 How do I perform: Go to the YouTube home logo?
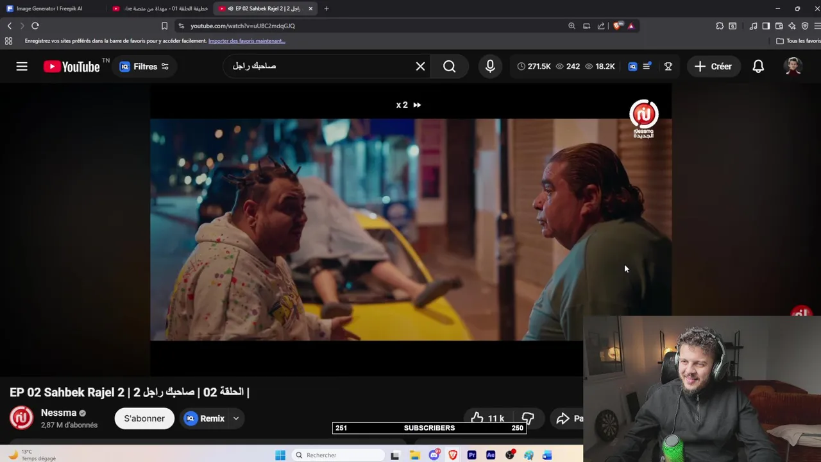[72, 67]
